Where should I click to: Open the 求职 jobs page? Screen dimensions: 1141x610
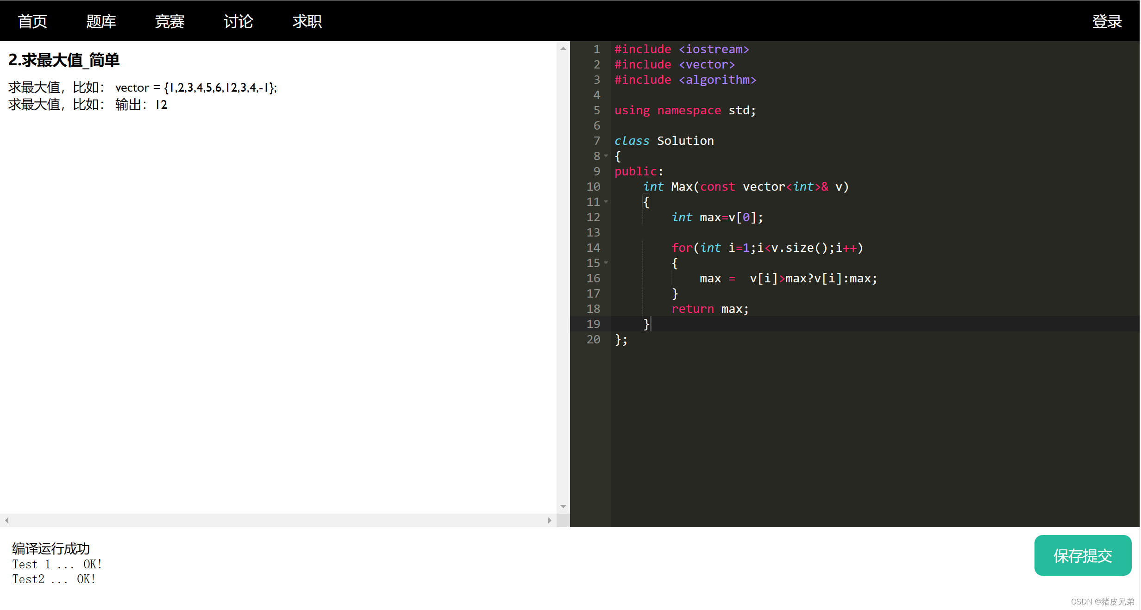(x=307, y=21)
